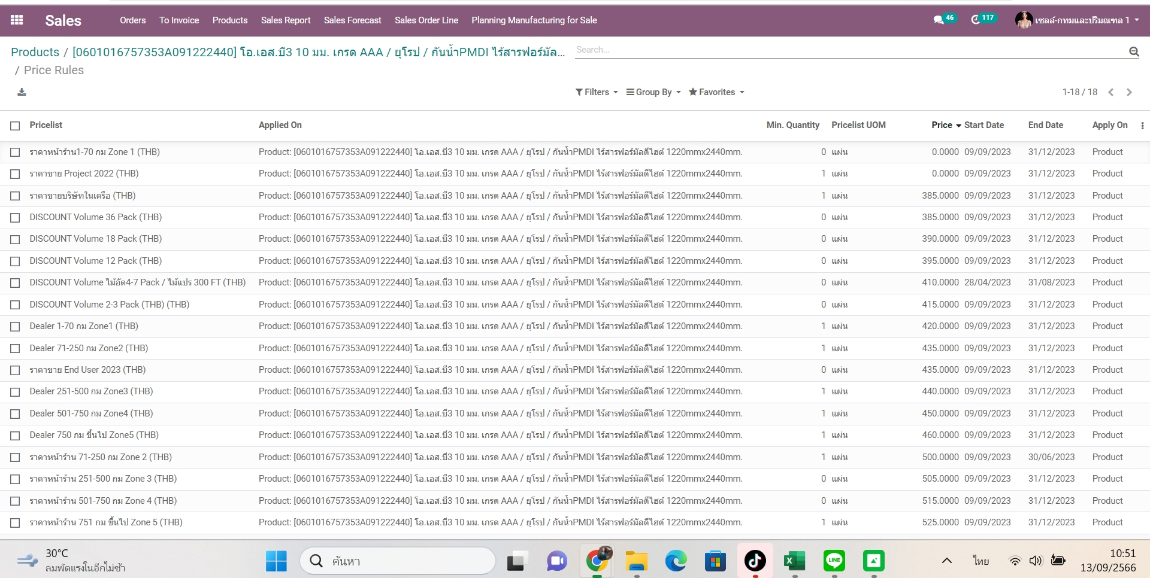Click the export download icon
1150x578 pixels.
point(22,92)
